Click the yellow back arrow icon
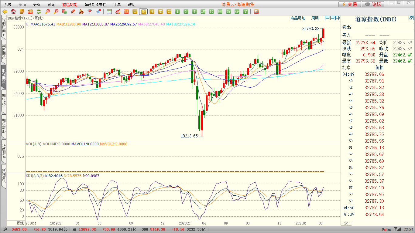 tap(5, 12)
